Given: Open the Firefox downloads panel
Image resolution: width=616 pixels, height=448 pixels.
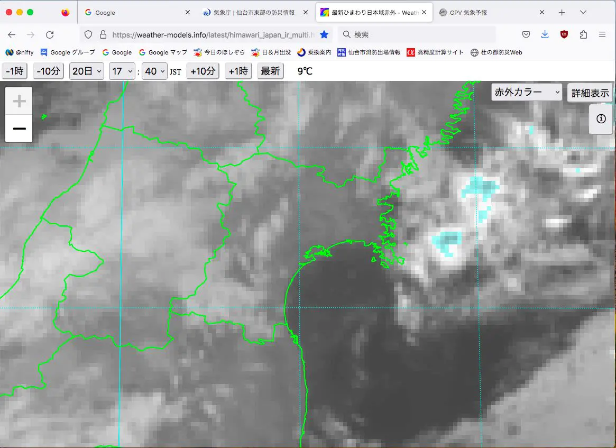Looking at the screenshot, I should coord(545,34).
